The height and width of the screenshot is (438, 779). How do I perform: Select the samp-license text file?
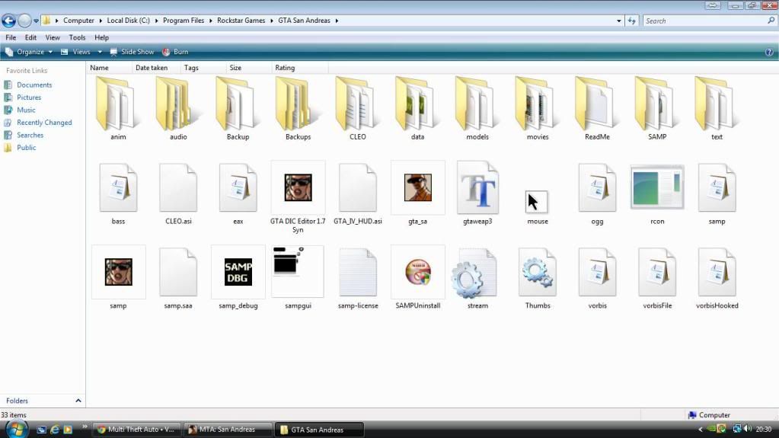click(358, 277)
